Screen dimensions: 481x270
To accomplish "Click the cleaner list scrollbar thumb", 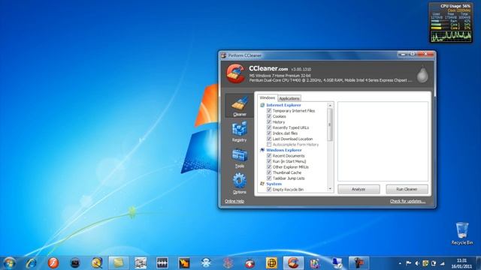I will pyautogui.click(x=330, y=125).
